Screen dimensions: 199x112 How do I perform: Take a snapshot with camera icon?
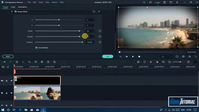[x=183, y=57]
